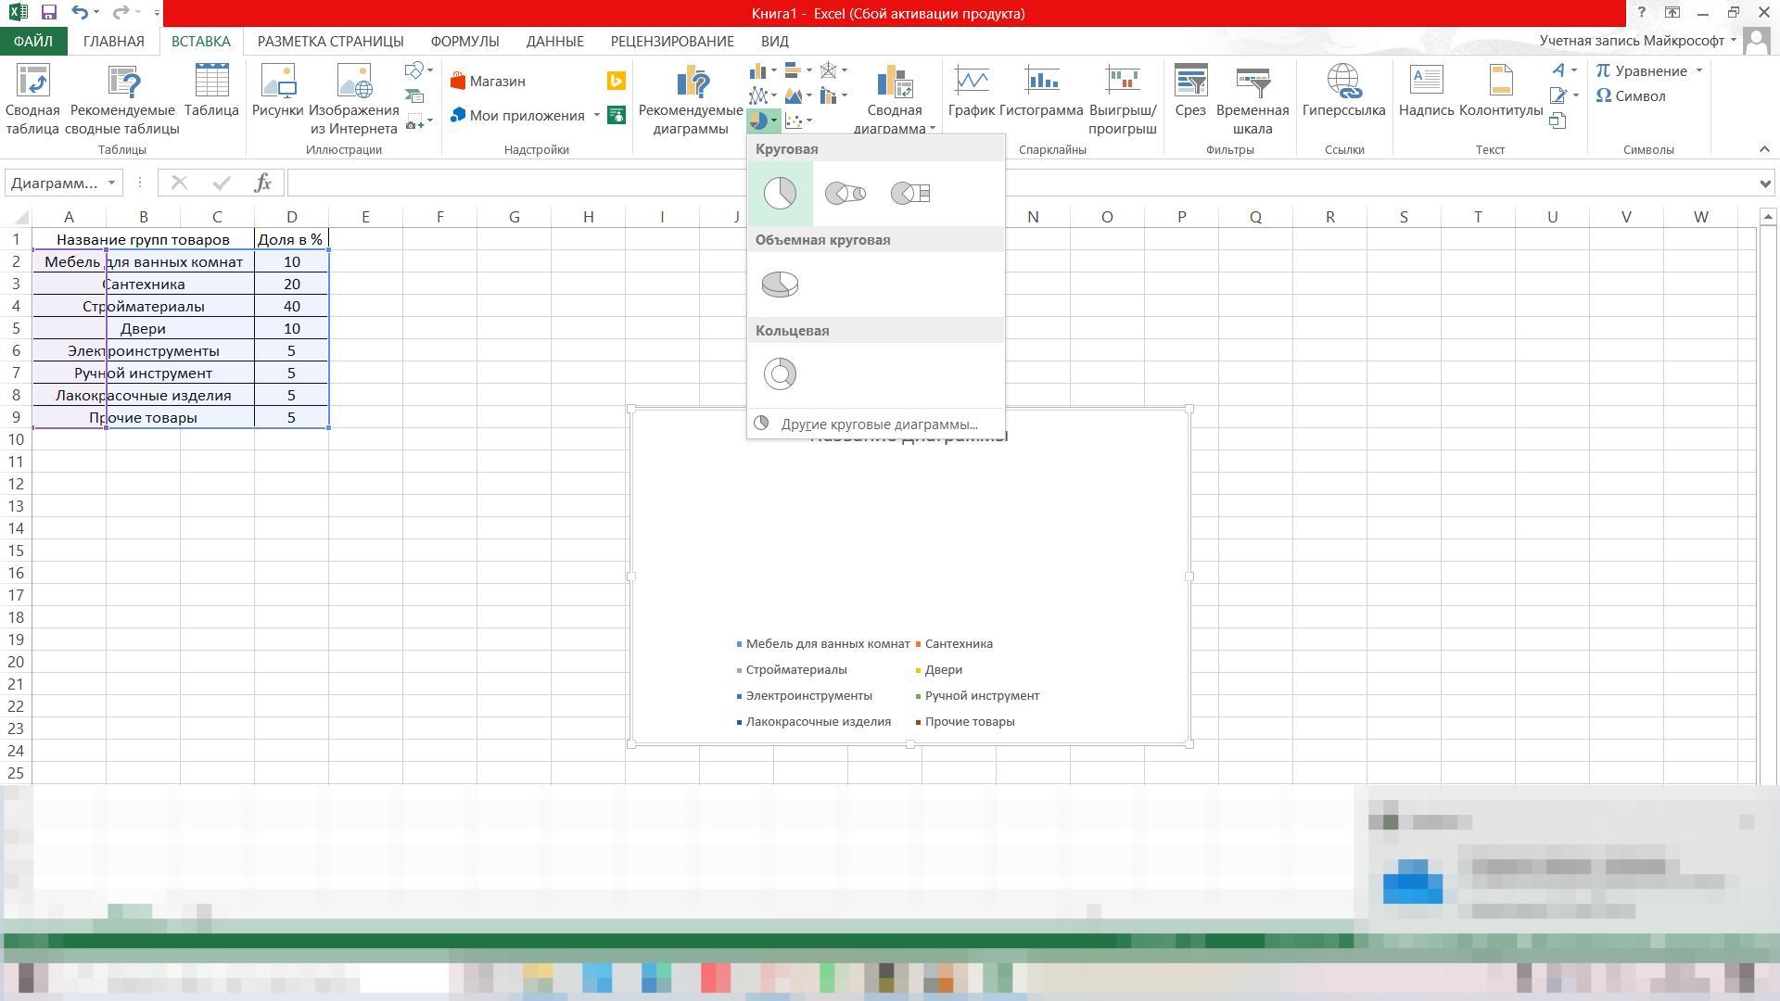Expand the Name Box dropdown arrow
Viewport: 1780px width, 1001px height.
point(111,183)
